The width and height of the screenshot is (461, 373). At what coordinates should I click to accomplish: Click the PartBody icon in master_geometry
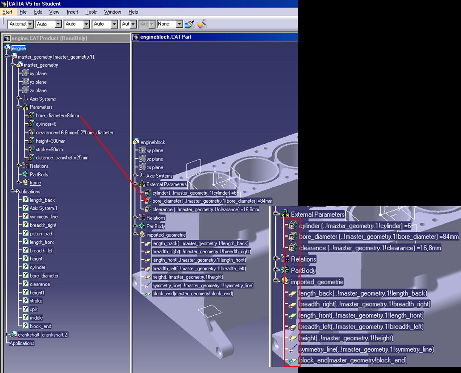[x=25, y=174]
